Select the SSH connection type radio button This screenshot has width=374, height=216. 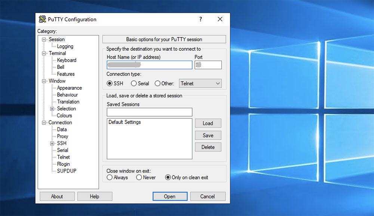point(110,83)
